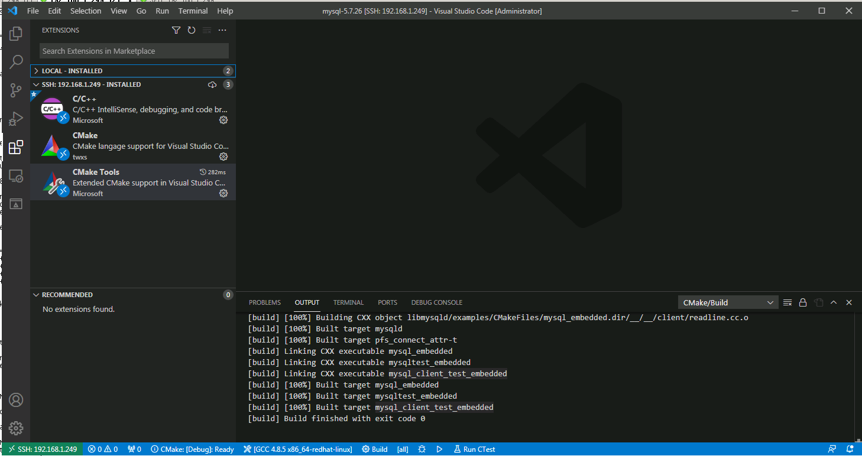This screenshot has width=862, height=456.
Task: Open the Explorer view in the activity bar
Action: point(16,34)
